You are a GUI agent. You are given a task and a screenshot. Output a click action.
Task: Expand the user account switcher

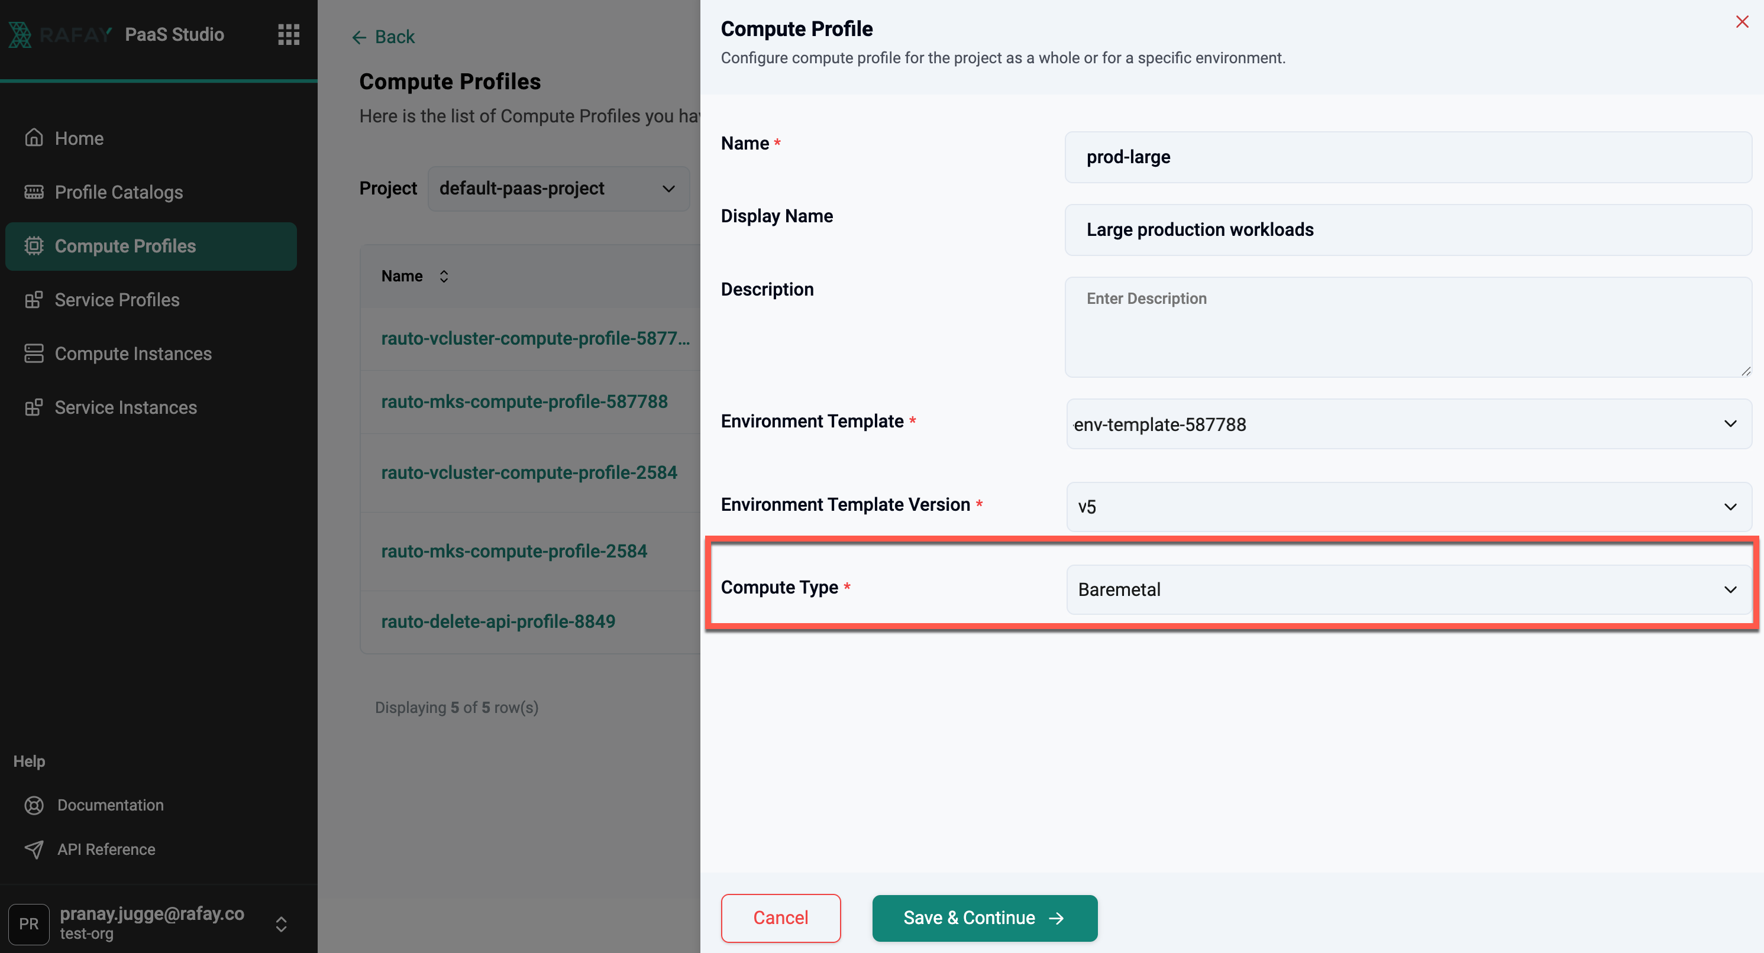[281, 924]
